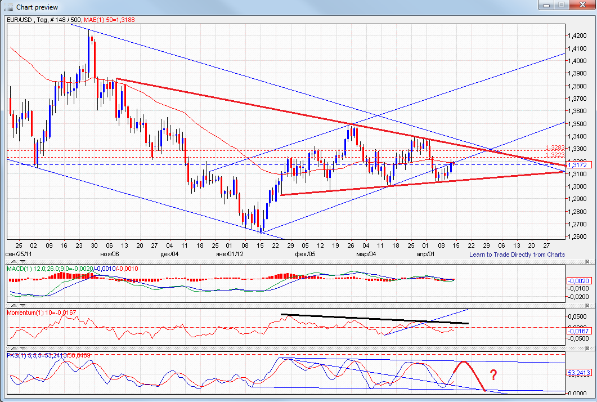597x402 pixels.
Task: Click the 53,2413 PKS value tag
Action: 580,373
